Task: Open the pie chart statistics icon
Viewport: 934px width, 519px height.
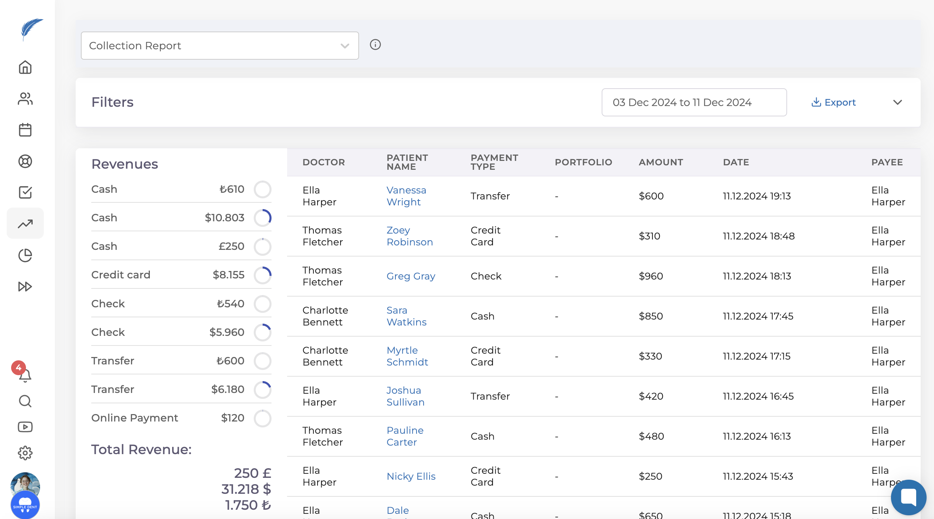Action: tap(25, 255)
